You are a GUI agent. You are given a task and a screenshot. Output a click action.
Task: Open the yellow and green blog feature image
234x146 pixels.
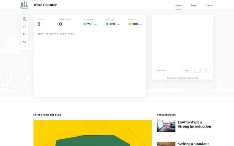click(x=93, y=133)
